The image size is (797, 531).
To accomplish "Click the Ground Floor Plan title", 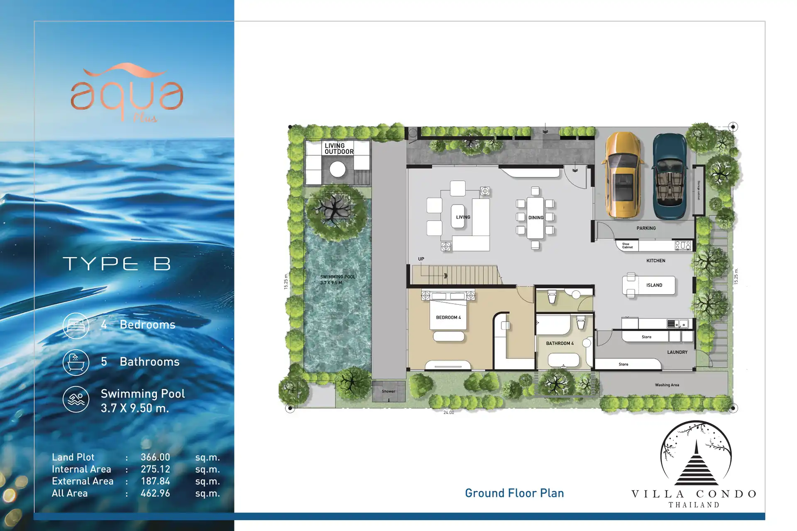I will pos(514,493).
